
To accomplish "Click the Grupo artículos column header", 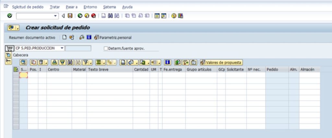I will coord(201,70).
